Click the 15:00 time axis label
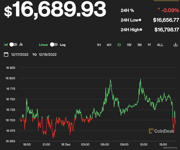The height and width of the screenshot is (150, 180). tap(163, 145)
